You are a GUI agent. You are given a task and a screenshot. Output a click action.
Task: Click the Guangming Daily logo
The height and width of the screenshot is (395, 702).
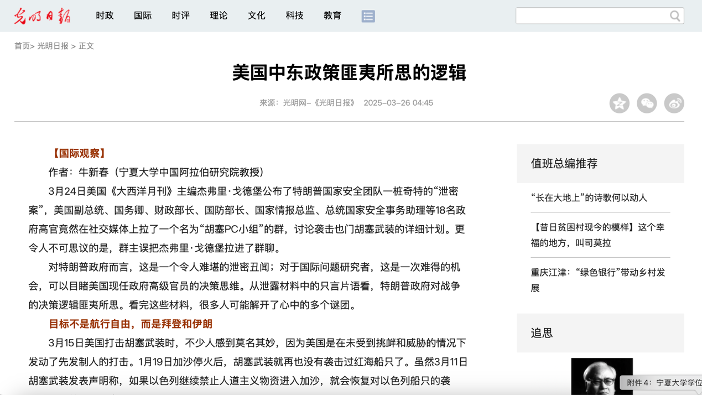[42, 16]
